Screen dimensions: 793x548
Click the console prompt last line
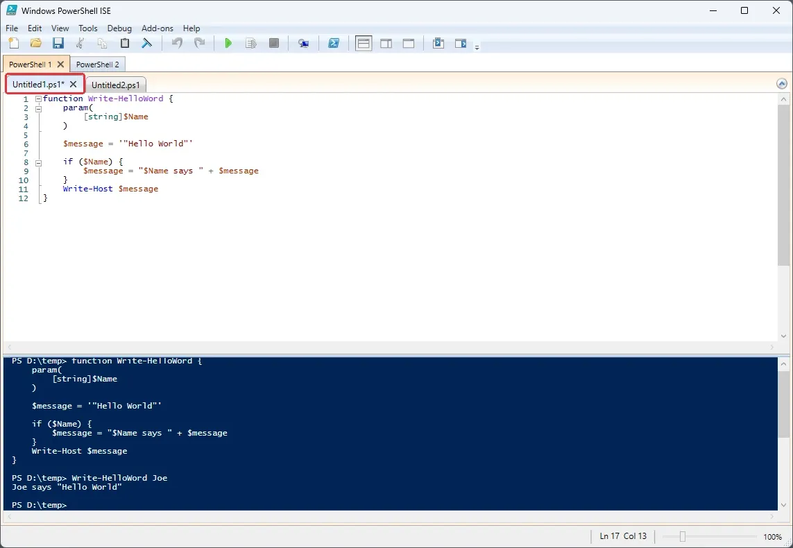tap(40, 505)
